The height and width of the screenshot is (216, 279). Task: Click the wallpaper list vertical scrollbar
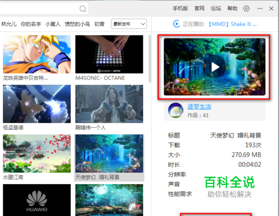150,59
